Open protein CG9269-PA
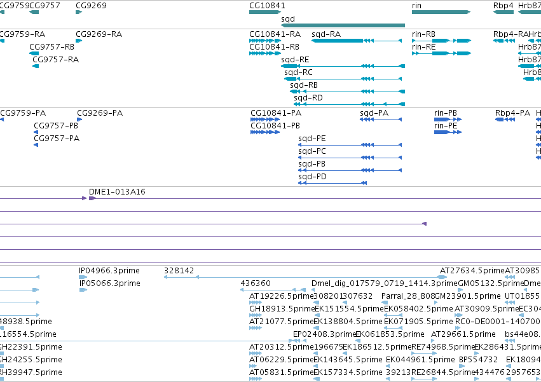This screenshot has width=541, height=382. point(100,113)
